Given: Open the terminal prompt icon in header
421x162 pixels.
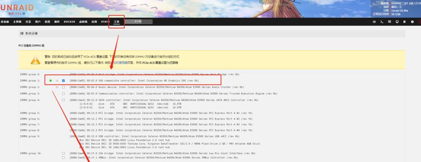Looking at the screenshot, I should point(382,22).
